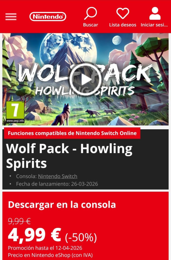Viewport: 171px width, 260px height.
Task: Go to the Nintendo home logo
Action: point(48,17)
